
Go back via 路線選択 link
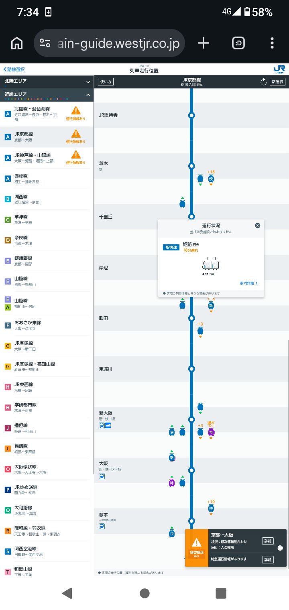click(14, 69)
